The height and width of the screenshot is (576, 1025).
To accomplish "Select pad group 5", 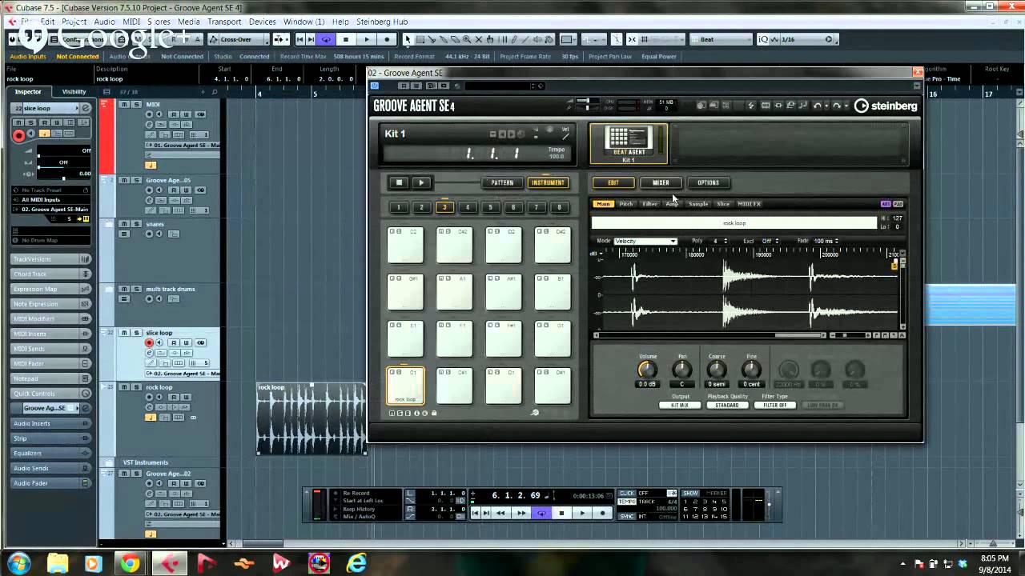I will pos(490,207).
